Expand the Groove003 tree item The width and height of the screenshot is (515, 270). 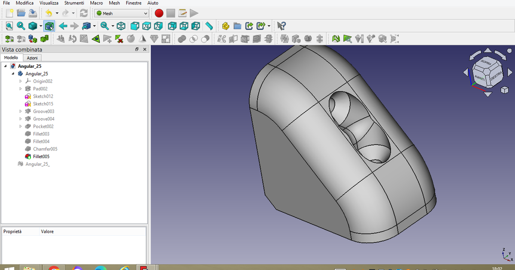coord(20,111)
